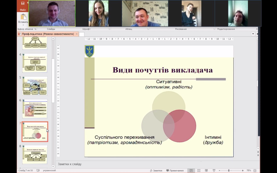Open Абзац group dialog launcher
The width and height of the screenshot is (277, 173).
(148, 29)
